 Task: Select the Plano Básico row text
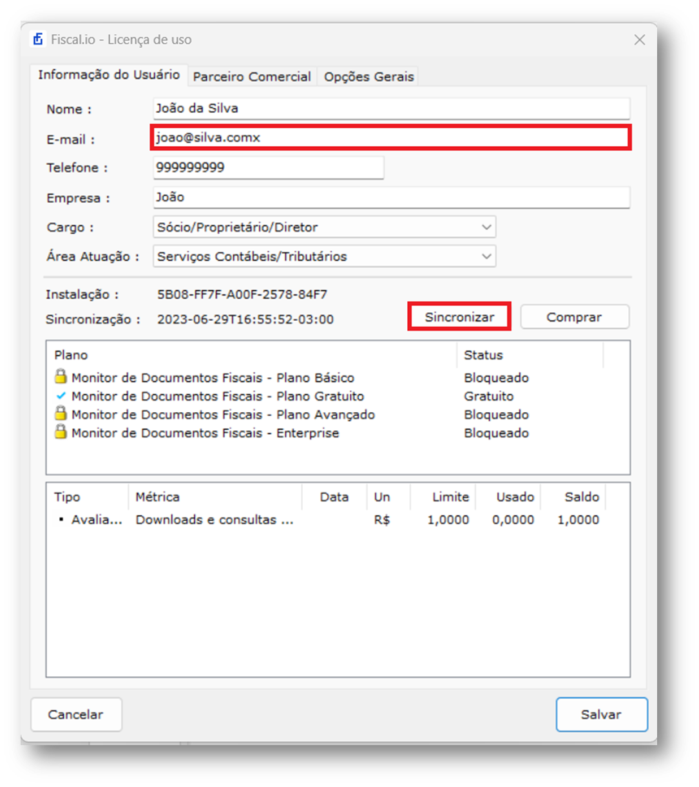pos(213,377)
